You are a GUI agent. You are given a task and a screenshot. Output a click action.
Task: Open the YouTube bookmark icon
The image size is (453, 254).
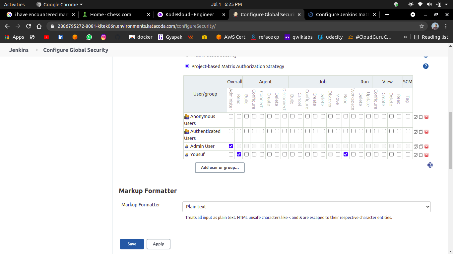[x=46, y=37]
